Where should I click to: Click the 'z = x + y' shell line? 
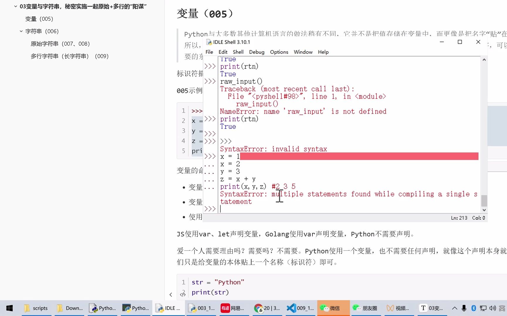click(238, 179)
